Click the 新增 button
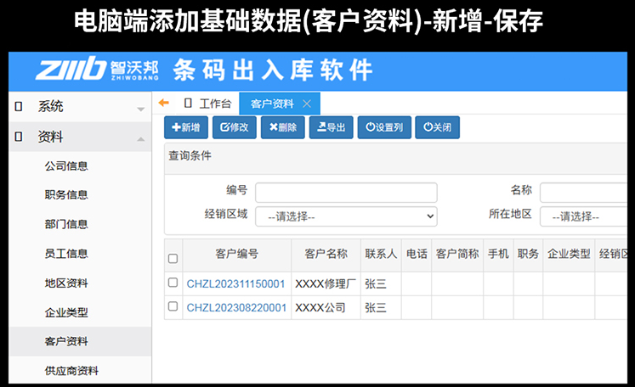The height and width of the screenshot is (387, 635). tap(186, 127)
